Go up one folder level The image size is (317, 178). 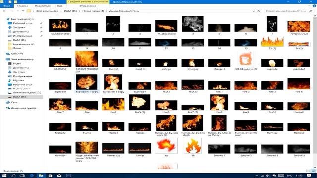tap(23, 11)
